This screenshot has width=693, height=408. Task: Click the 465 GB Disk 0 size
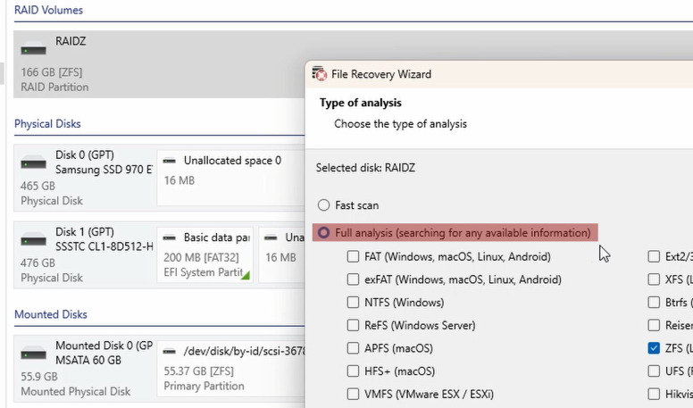pos(38,186)
